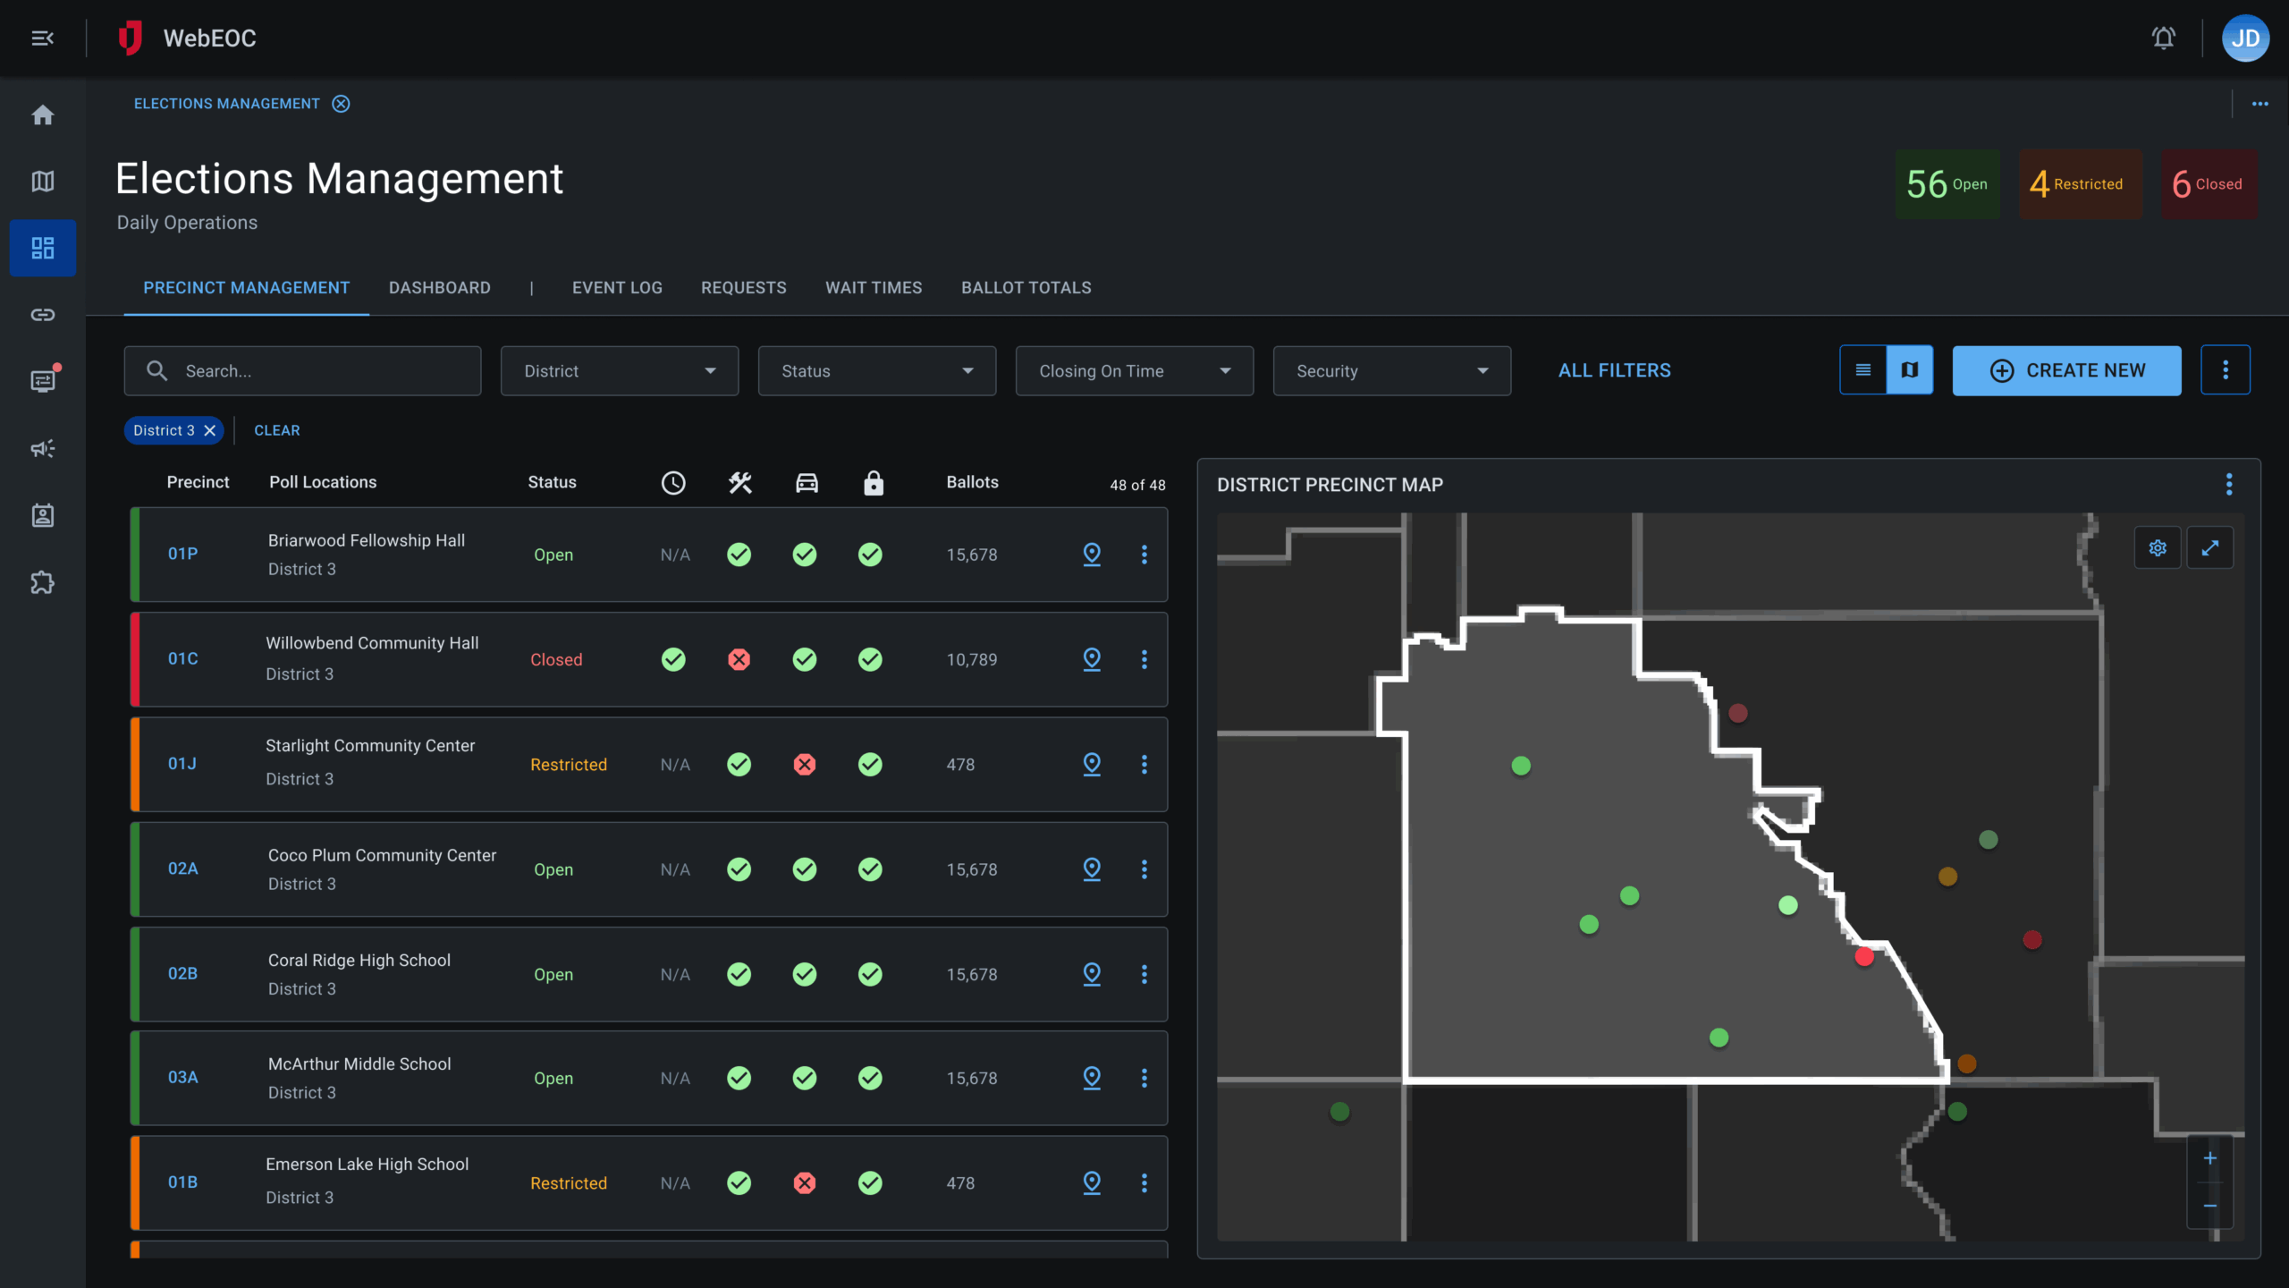The width and height of the screenshot is (2289, 1288).
Task: Open the District dropdown filter
Action: [x=619, y=371]
